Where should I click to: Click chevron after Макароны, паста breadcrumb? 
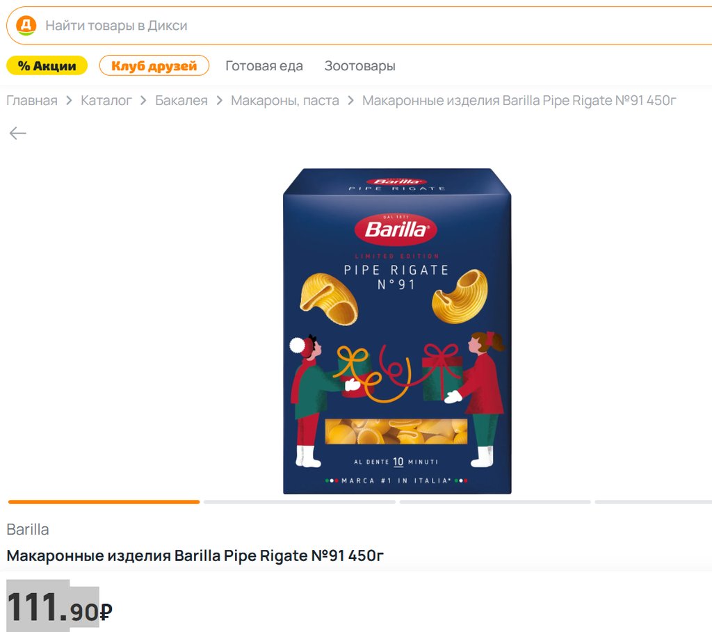click(350, 100)
